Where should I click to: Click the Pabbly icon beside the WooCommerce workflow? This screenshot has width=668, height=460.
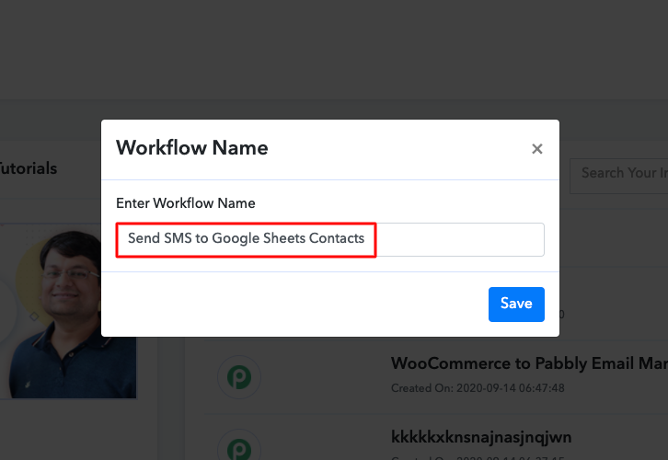pos(239,377)
